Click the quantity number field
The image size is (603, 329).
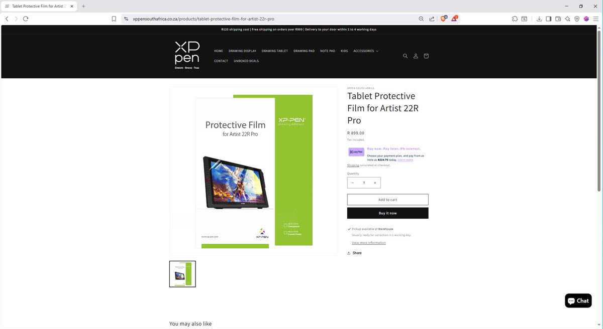364,183
